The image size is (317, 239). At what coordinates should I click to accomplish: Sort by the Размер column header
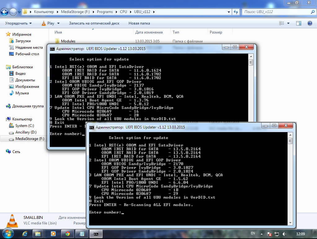216,32
